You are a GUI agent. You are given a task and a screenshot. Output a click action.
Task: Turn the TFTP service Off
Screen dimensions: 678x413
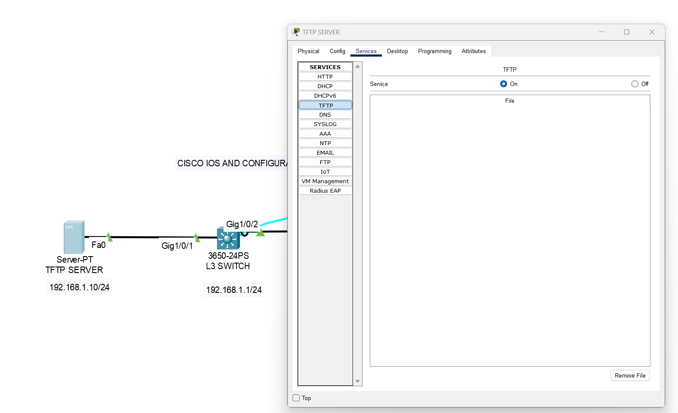[634, 84]
